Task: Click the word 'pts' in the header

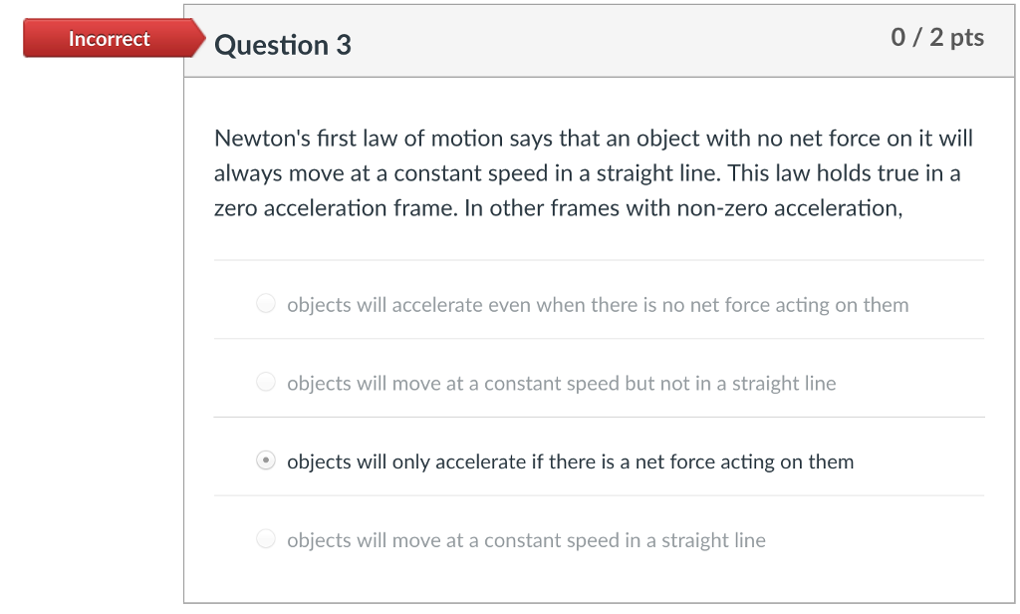Action: pos(966,38)
